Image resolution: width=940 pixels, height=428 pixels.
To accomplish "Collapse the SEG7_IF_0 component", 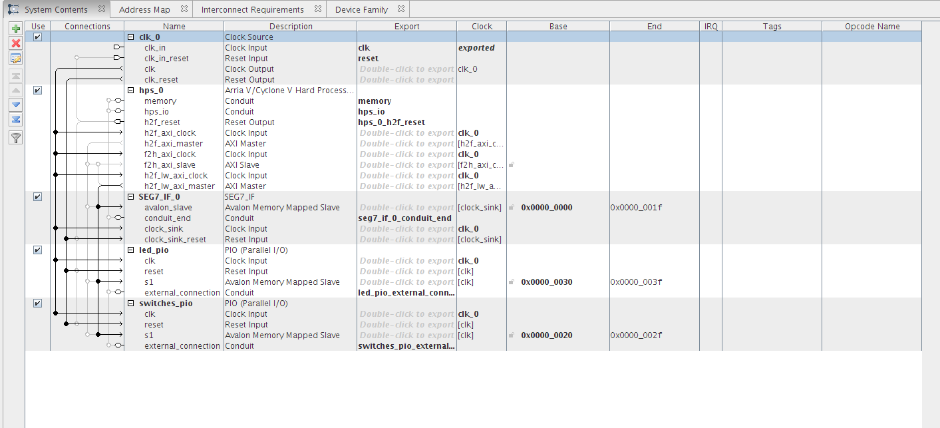I will [131, 197].
